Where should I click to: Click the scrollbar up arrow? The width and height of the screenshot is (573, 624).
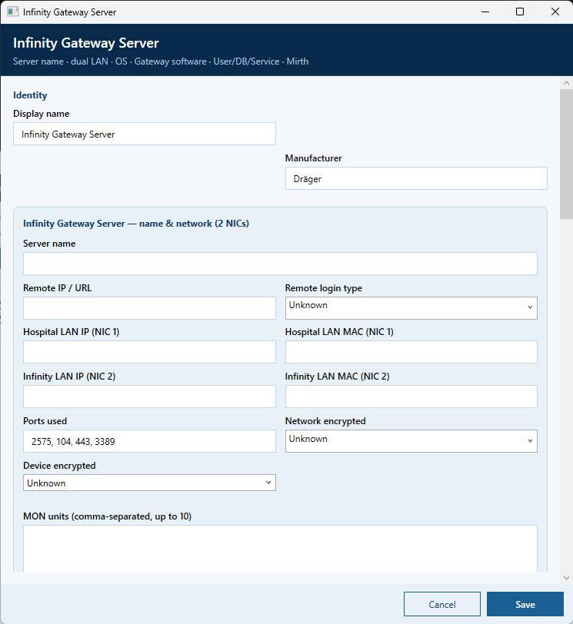click(x=566, y=83)
